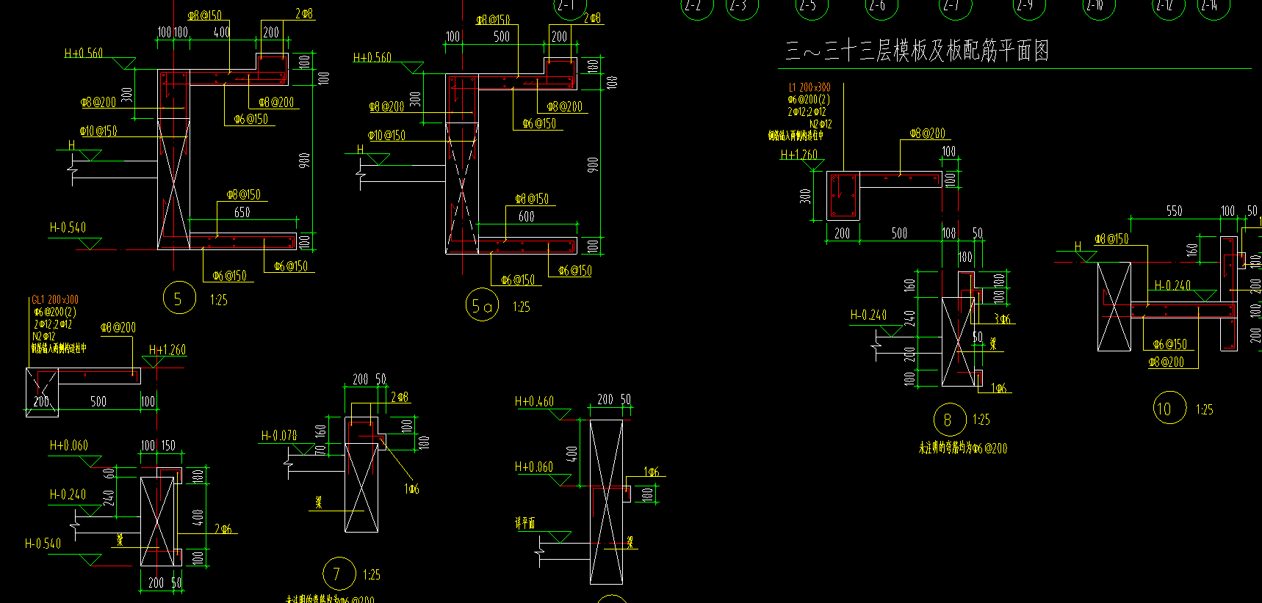
Task: Click the H+1.260 elevation near GL1 section
Action: [x=167, y=350]
